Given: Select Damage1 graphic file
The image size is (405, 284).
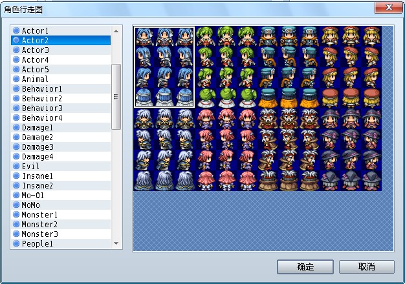Looking at the screenshot, I should click(61, 128).
